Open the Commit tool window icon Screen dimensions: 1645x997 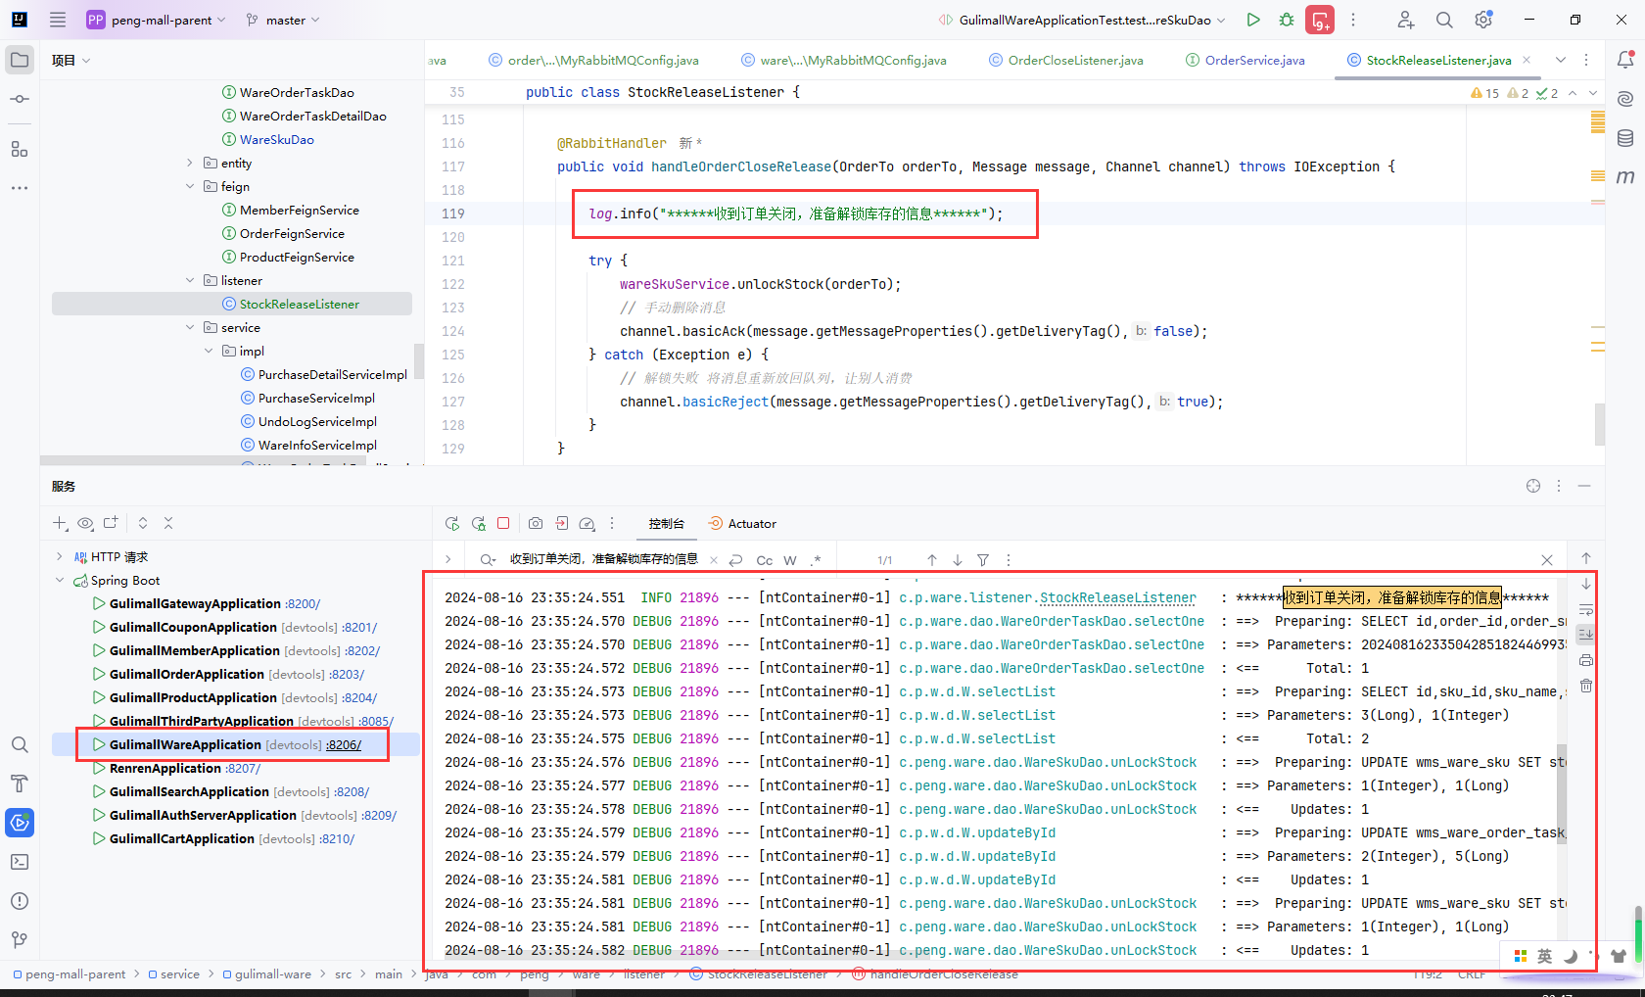coord(20,99)
